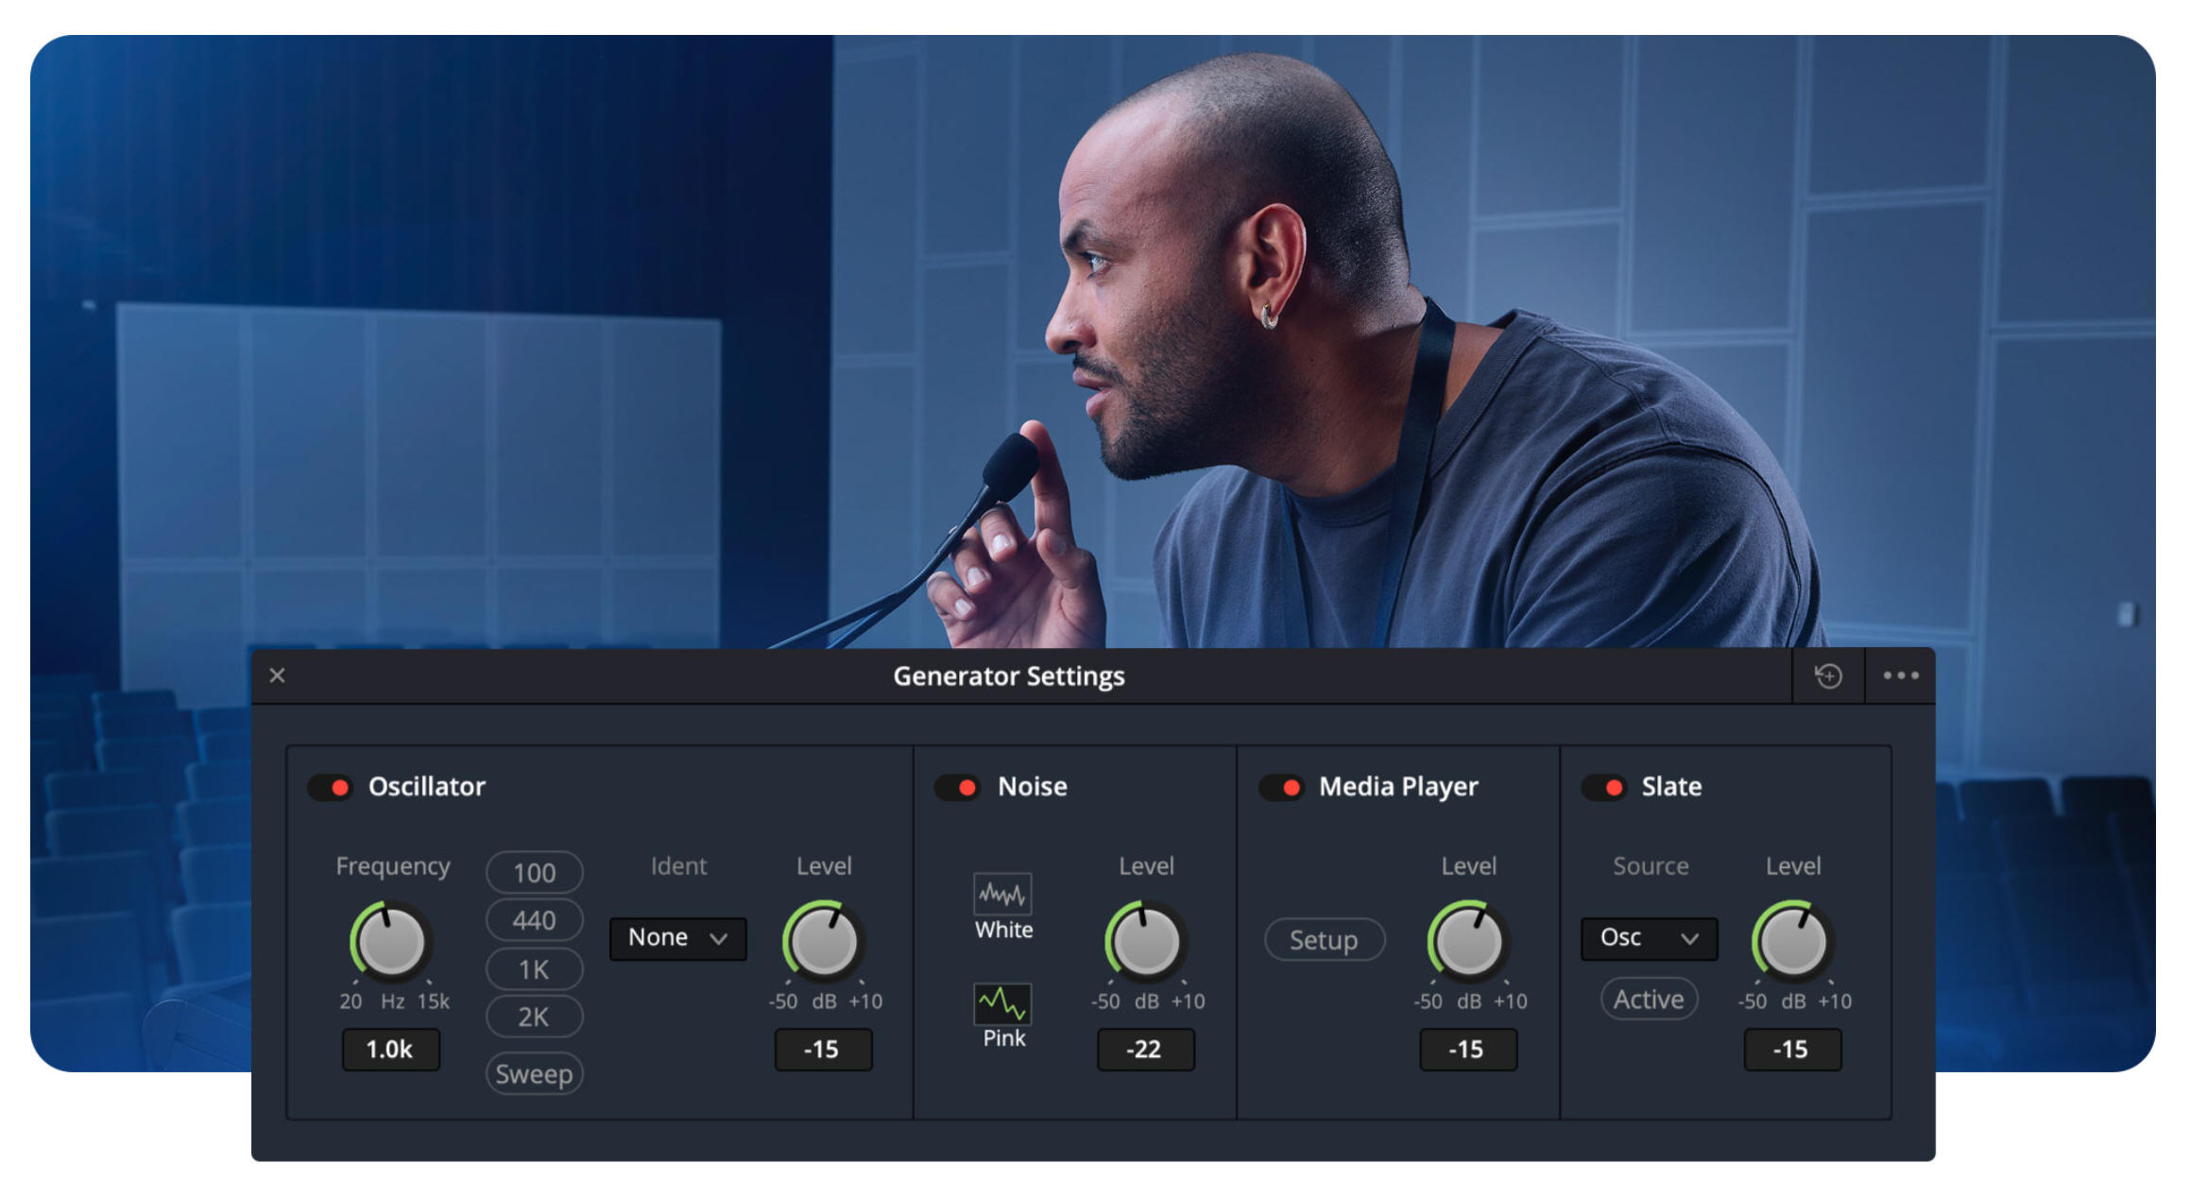Choose the 440 frequency preset
The width and height of the screenshot is (2190, 1179).
click(x=534, y=920)
